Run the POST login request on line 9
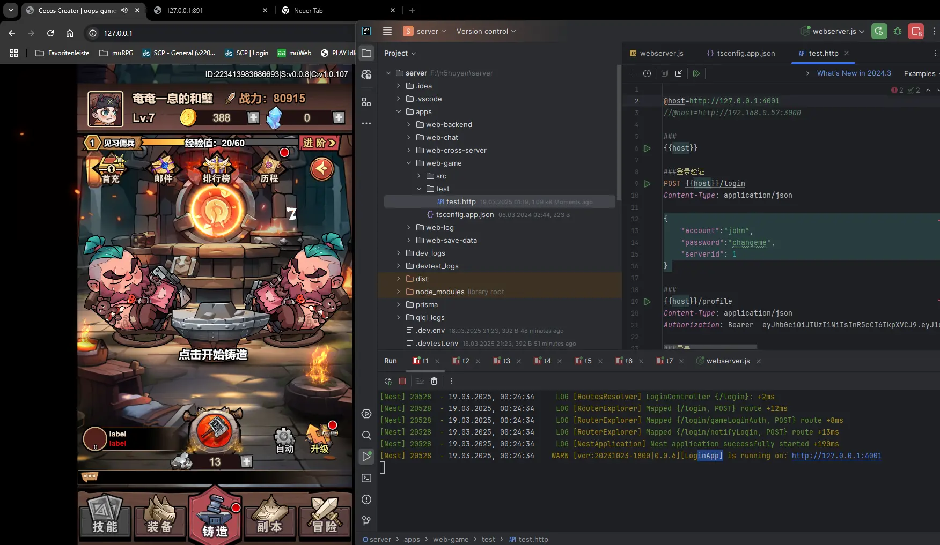 pos(647,183)
